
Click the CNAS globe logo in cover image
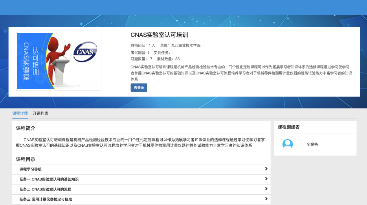[85, 52]
